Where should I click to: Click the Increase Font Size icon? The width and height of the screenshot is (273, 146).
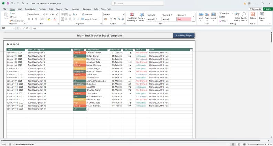click(x=53, y=14)
